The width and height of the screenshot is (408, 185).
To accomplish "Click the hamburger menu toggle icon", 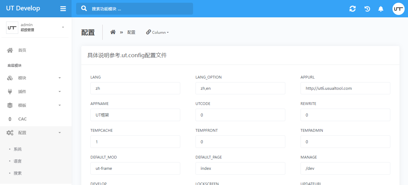I will tap(63, 9).
